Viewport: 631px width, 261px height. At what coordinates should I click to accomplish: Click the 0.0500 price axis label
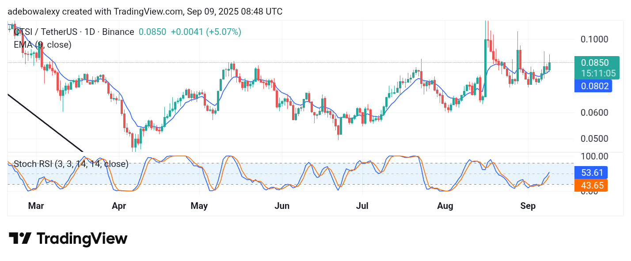click(x=594, y=139)
